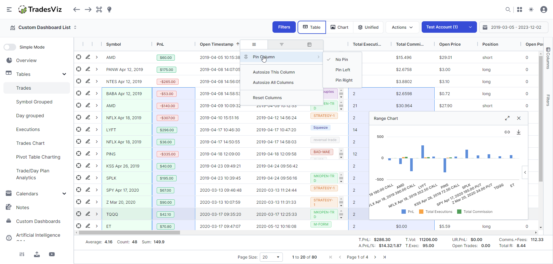
Task: Open sliders settings icon in sidebar bottom
Action: [22, 254]
